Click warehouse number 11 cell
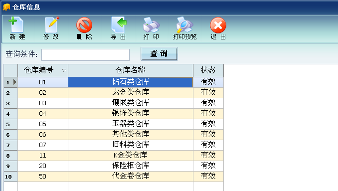Screen dimensions: 338x191 (43, 156)
